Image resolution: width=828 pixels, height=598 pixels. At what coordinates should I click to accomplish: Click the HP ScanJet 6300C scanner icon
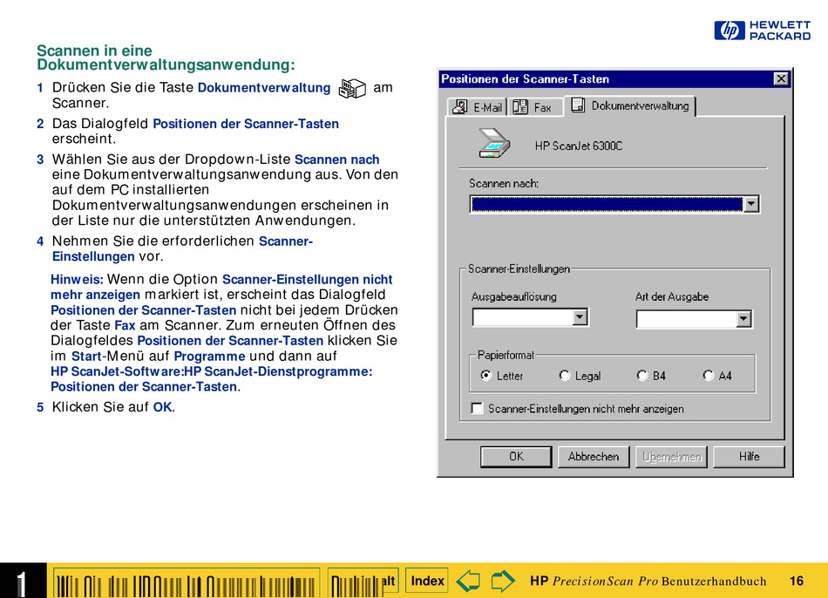pyautogui.click(x=494, y=143)
